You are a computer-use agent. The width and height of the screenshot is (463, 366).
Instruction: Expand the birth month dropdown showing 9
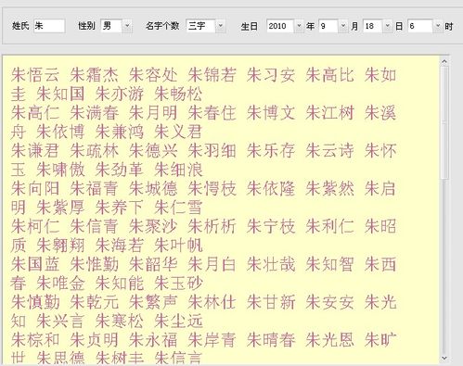pyautogui.click(x=343, y=26)
